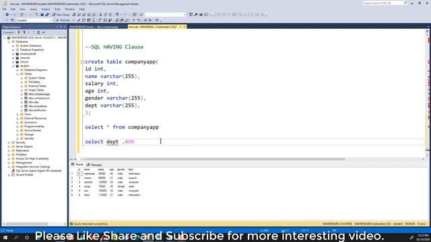The image size is (431, 242).
Task: Click the taskbar clock
Action: pos(423,237)
